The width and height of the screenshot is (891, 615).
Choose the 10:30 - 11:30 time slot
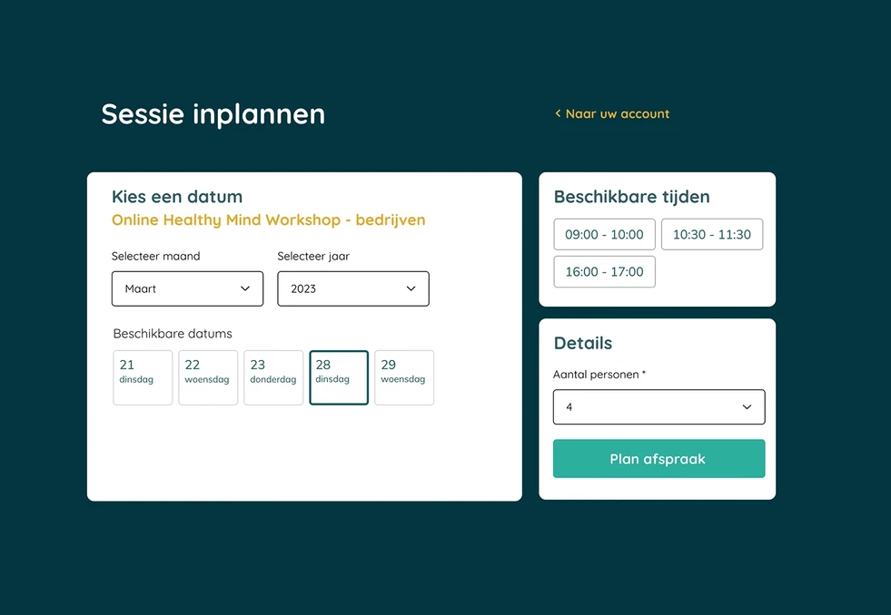[712, 234]
